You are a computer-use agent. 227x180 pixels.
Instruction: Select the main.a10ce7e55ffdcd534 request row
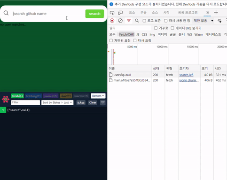(x=167, y=80)
